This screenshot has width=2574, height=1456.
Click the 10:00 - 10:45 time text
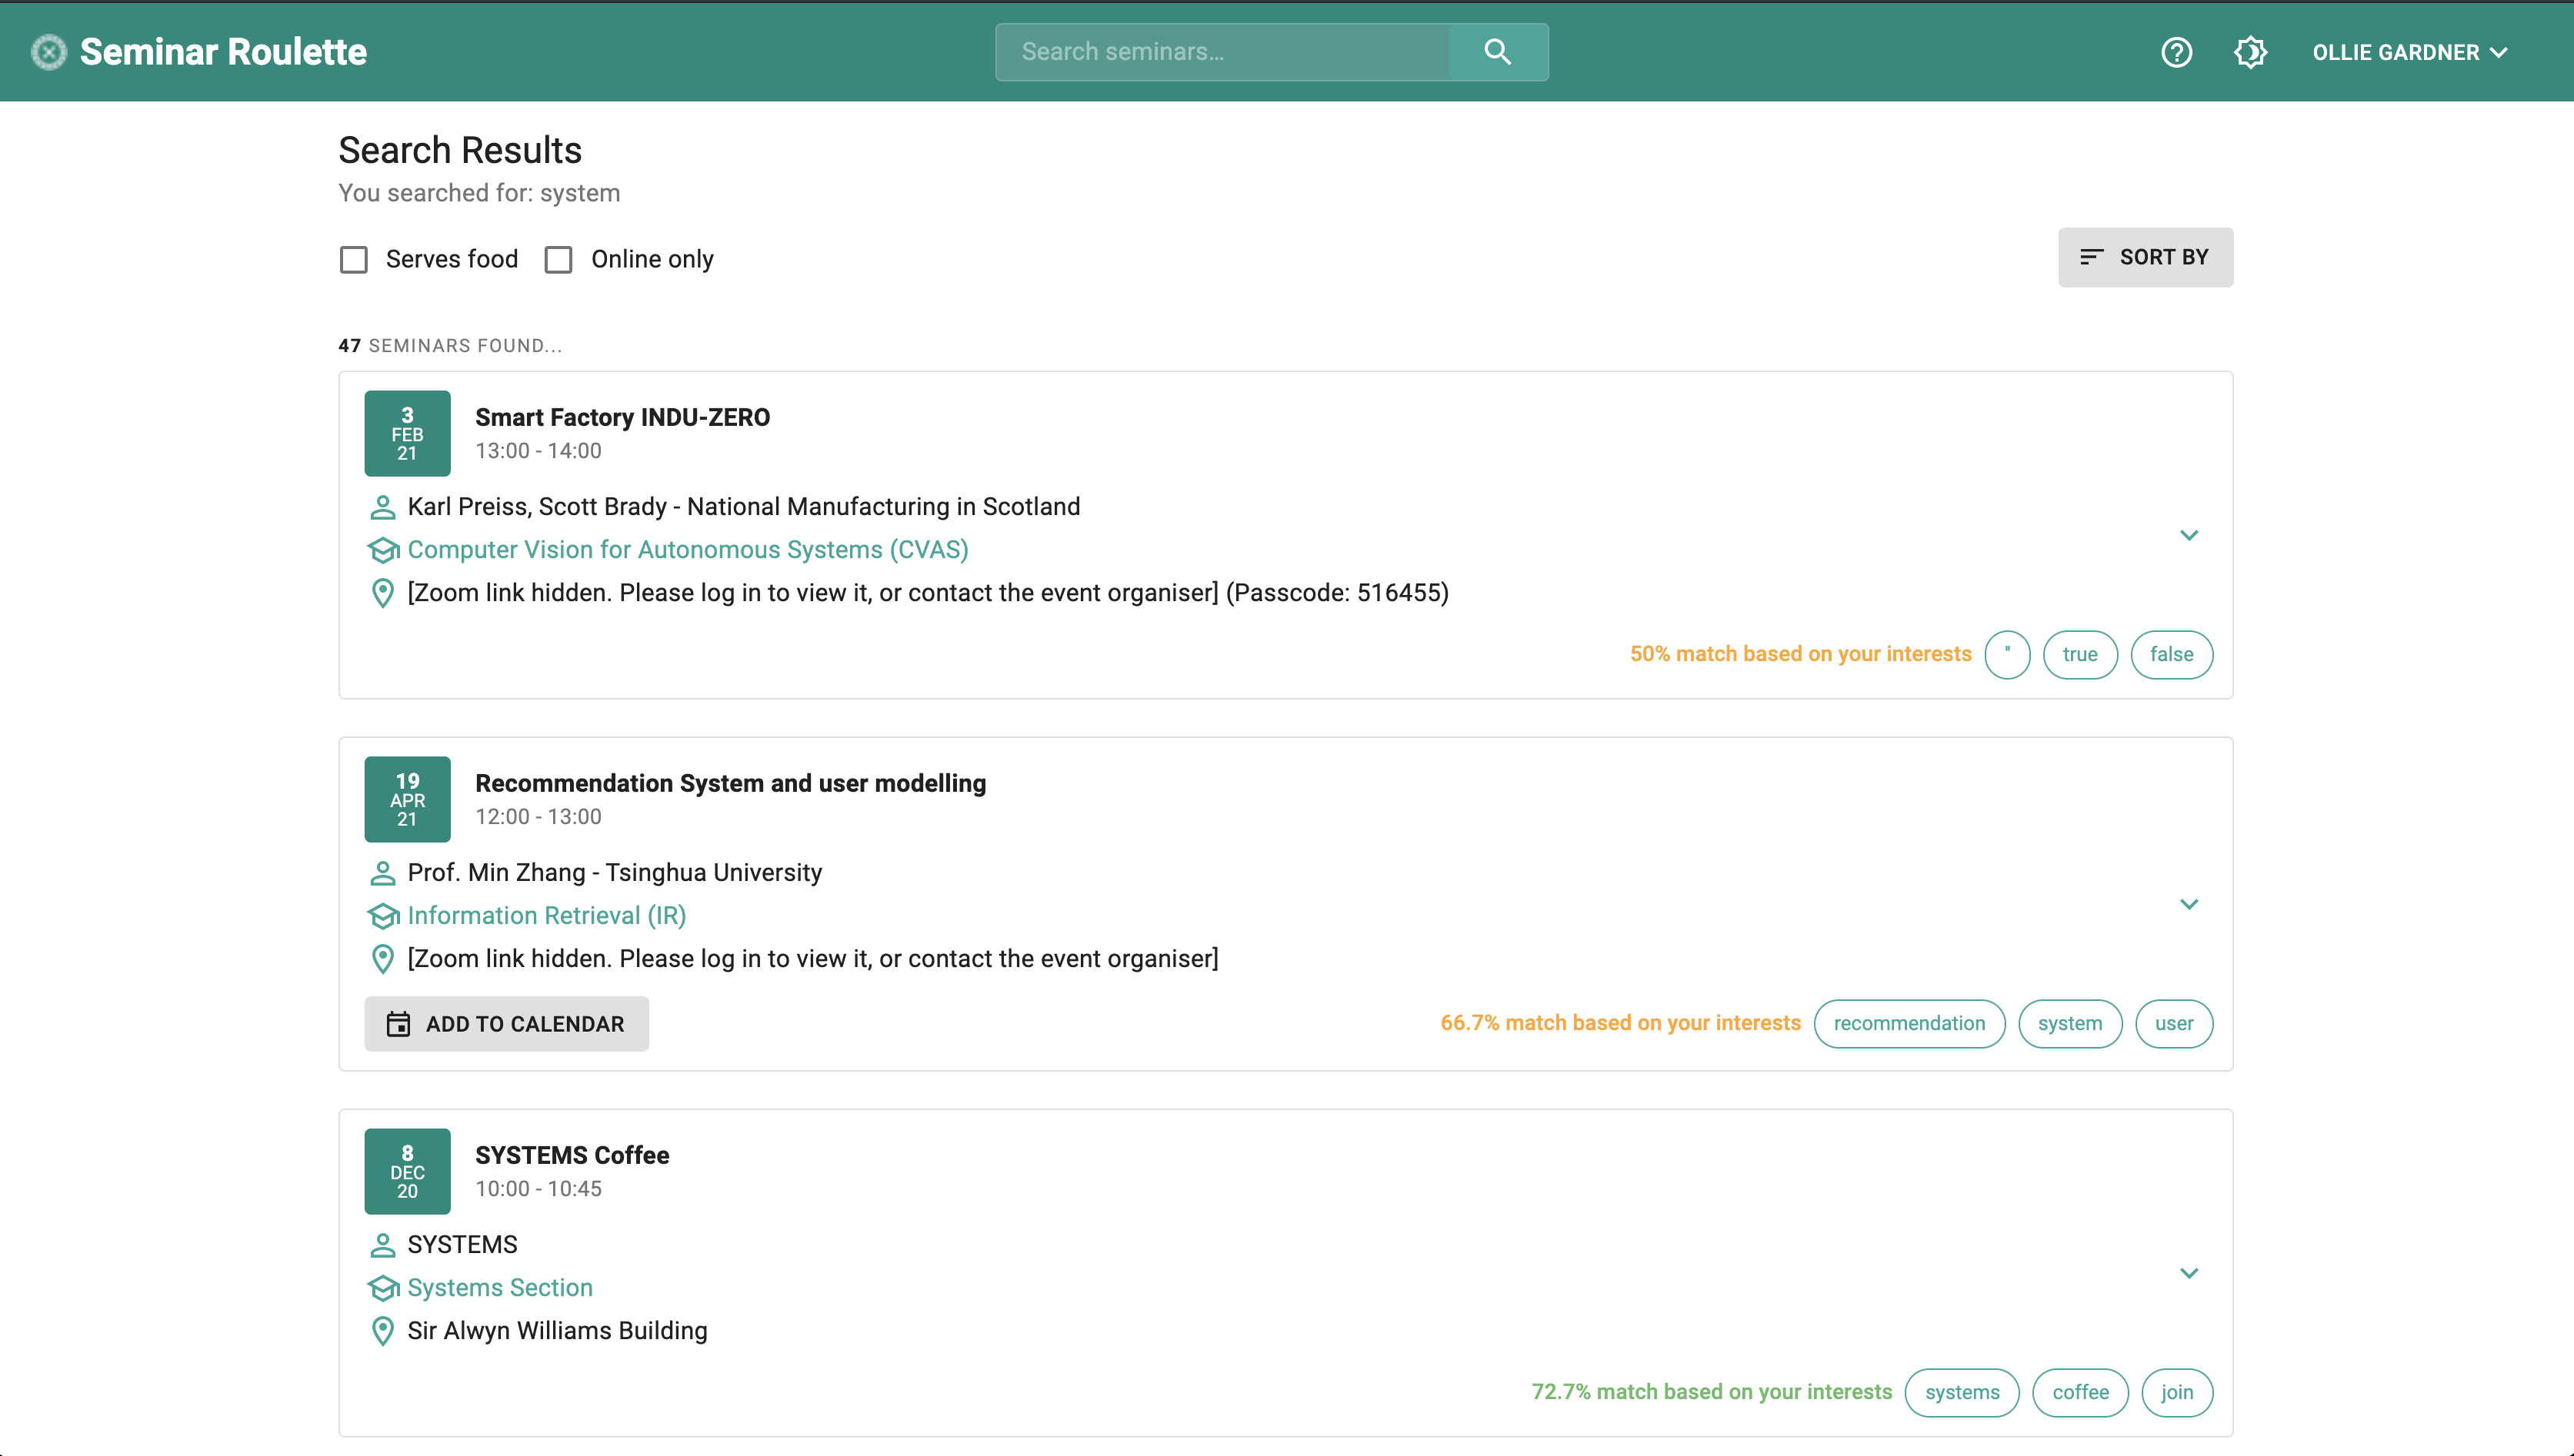[x=538, y=1189]
